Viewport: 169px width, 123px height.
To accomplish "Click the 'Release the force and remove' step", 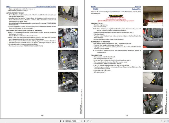I will [23, 36].
